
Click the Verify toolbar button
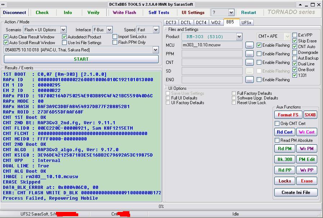pos(93,13)
